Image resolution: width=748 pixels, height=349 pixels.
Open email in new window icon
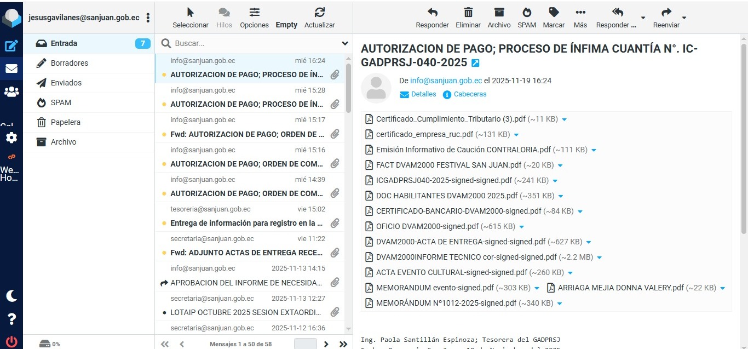click(x=475, y=64)
